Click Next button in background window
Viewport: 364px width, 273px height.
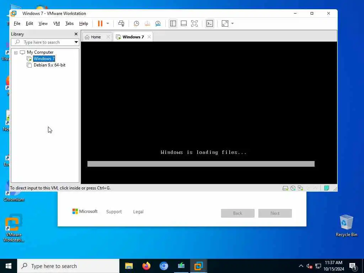[x=275, y=213]
